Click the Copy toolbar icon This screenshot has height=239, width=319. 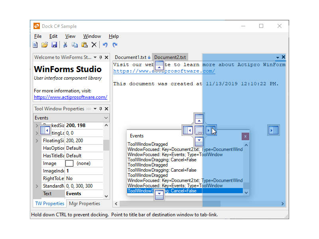[75, 45]
